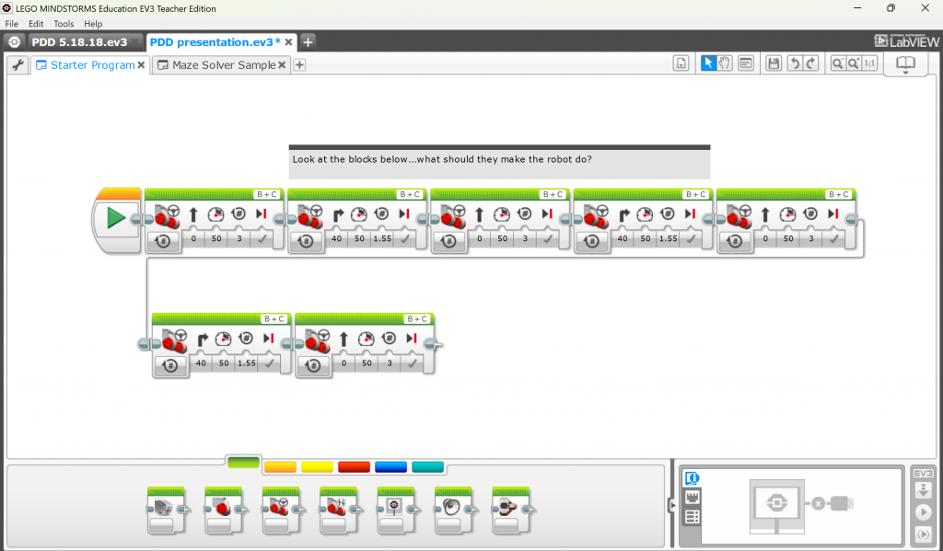Activate the Pan hand tool
The height and width of the screenshot is (551, 943).
[725, 63]
